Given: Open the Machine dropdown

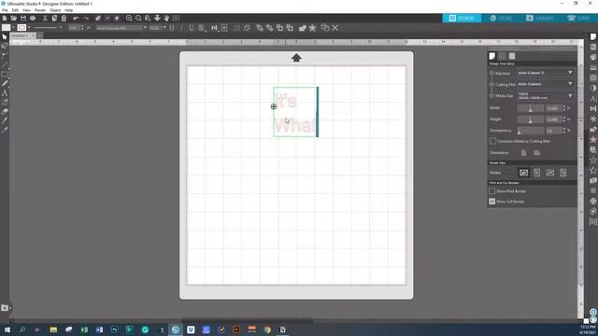Looking at the screenshot, I should [x=546, y=73].
